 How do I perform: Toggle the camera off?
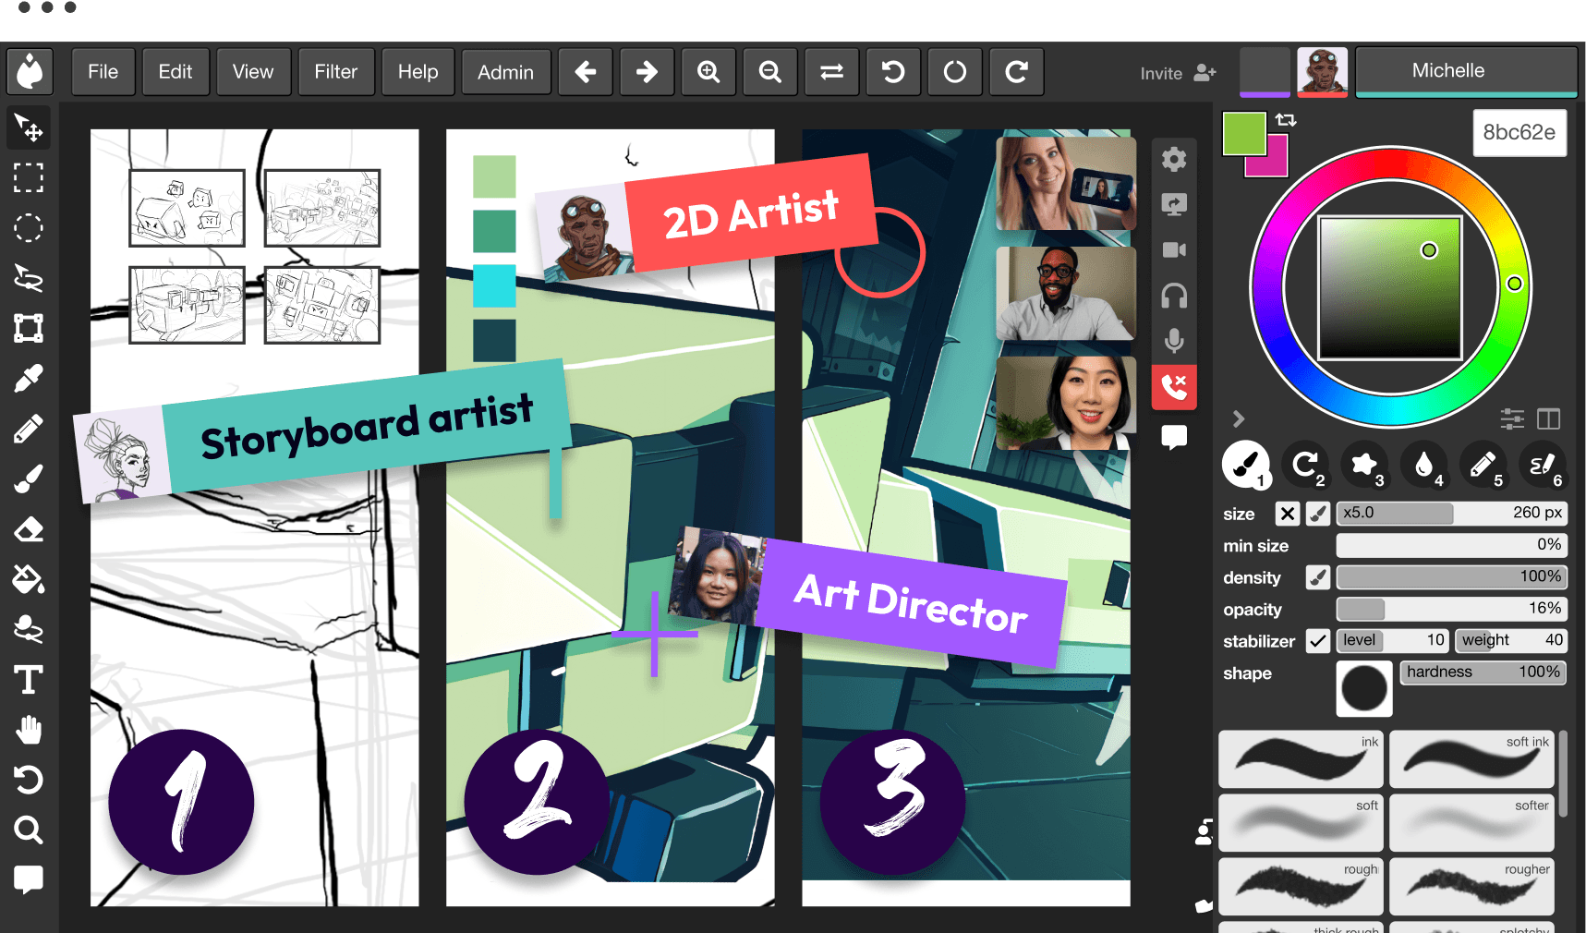coord(1174,249)
